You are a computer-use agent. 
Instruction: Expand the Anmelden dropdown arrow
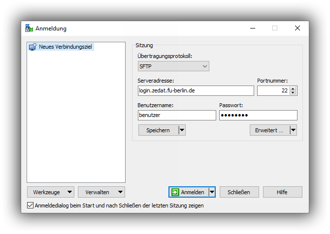(x=212, y=192)
